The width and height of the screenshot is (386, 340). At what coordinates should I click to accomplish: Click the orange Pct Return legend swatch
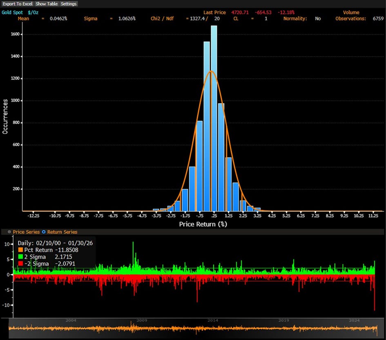coord(20,250)
